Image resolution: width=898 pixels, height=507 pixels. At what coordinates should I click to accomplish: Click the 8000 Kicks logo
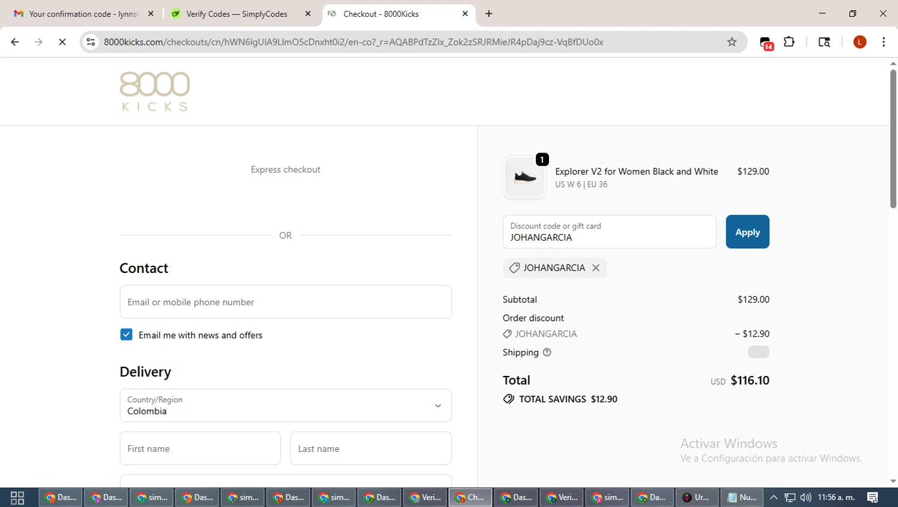[154, 92]
